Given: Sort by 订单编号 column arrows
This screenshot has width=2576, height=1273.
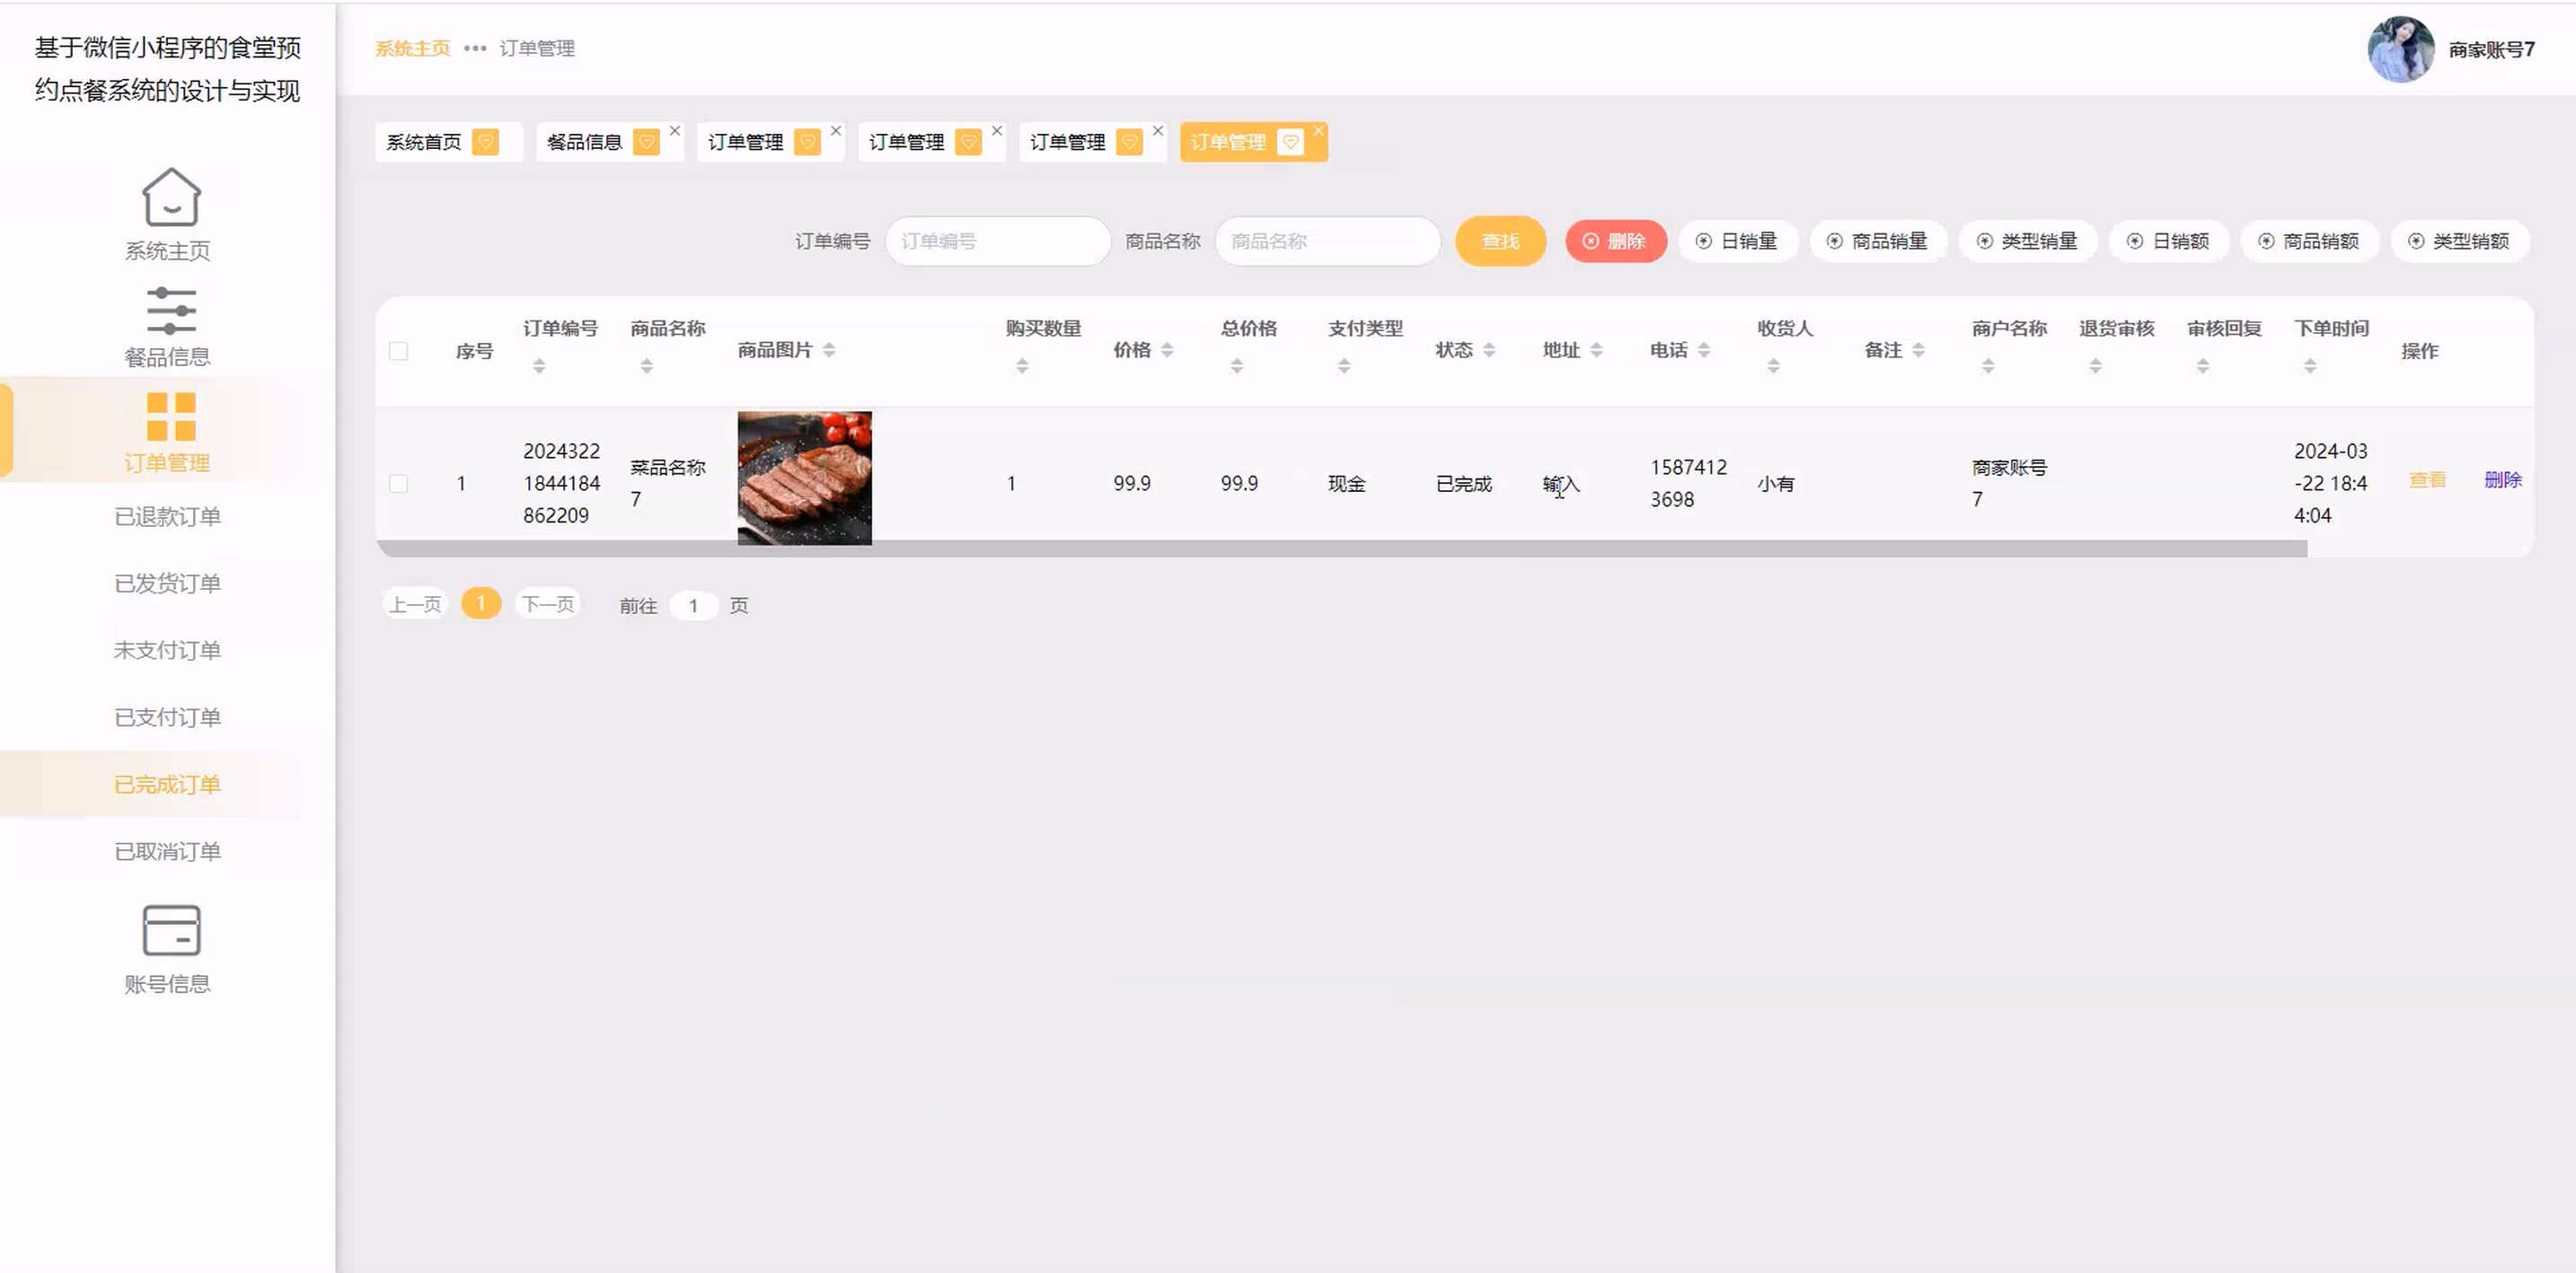Looking at the screenshot, I should click(539, 365).
